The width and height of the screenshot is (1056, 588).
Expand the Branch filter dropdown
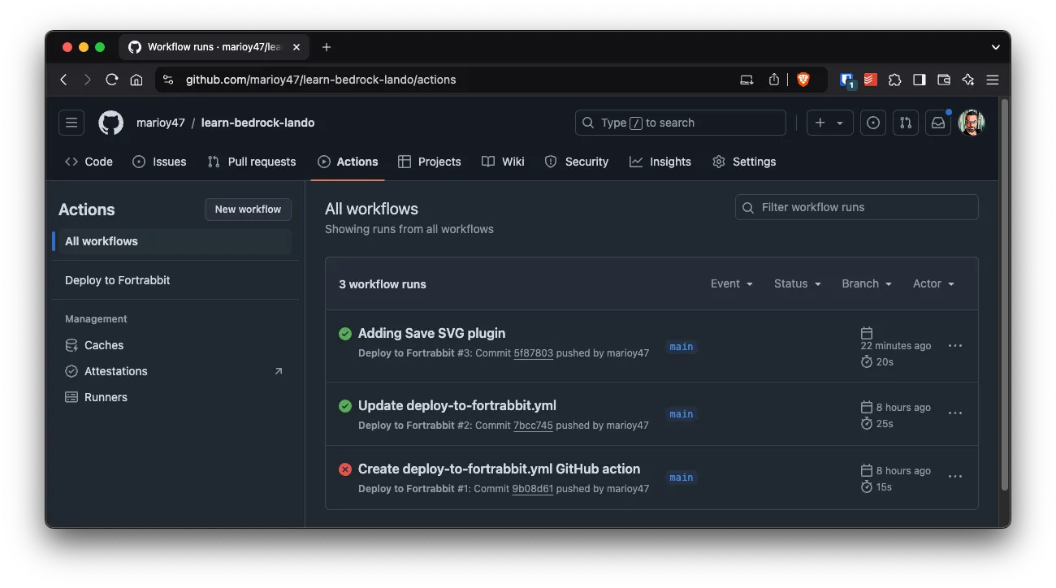point(867,283)
